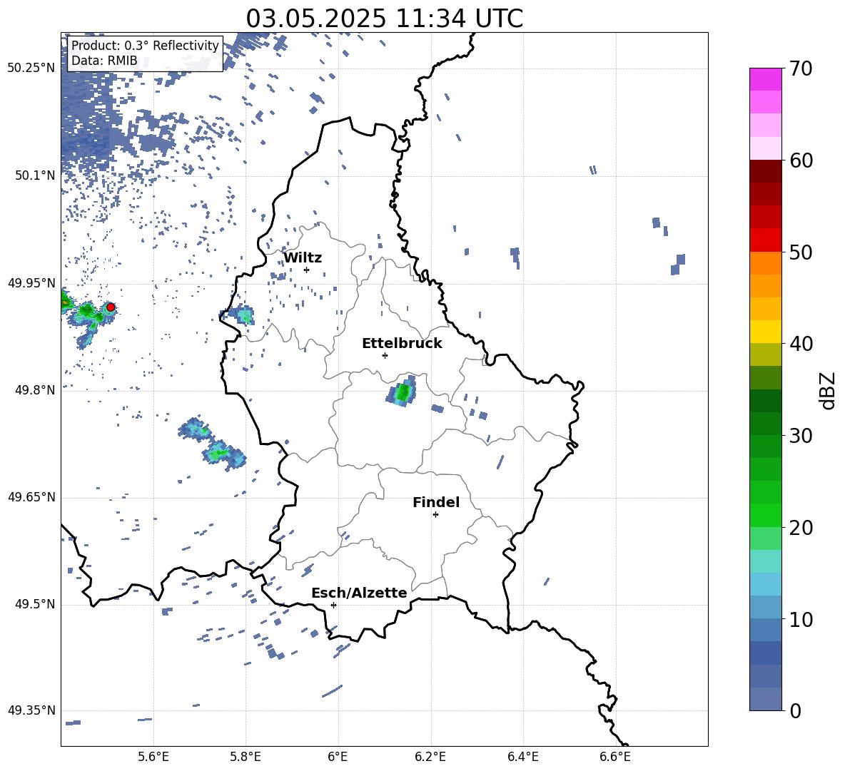This screenshot has width=845, height=771.
Task: Click the yellow colorbar swatch above 40
Action: tap(766, 332)
